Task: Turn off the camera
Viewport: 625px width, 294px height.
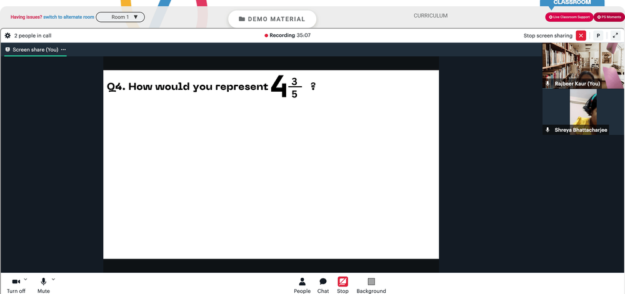Action: click(16, 286)
